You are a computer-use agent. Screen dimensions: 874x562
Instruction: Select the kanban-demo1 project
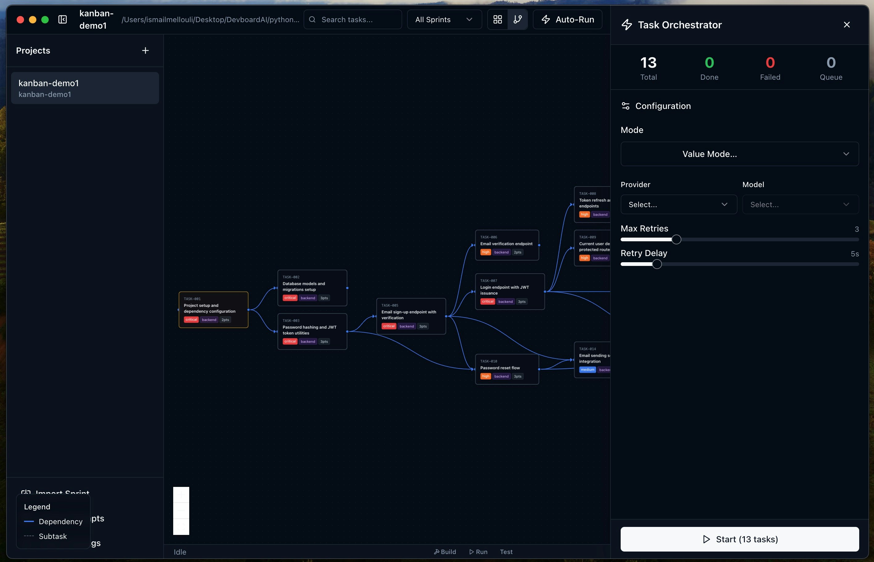(85, 88)
